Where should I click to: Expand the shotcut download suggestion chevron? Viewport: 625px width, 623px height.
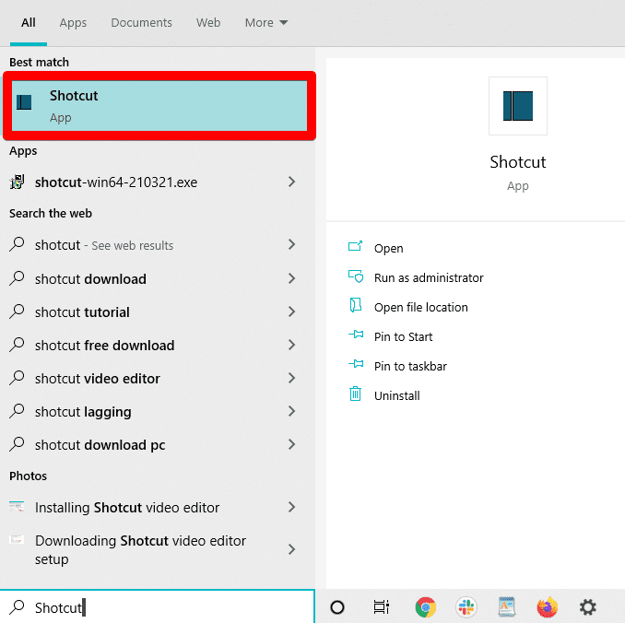(x=292, y=278)
